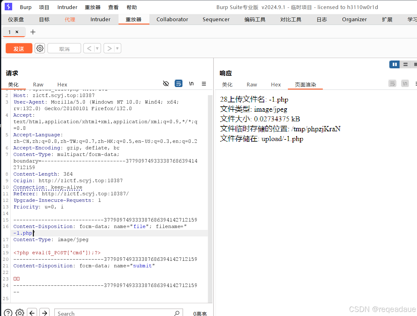Switch to Organizer tab
This screenshot has width=417, height=316.
point(354,19)
